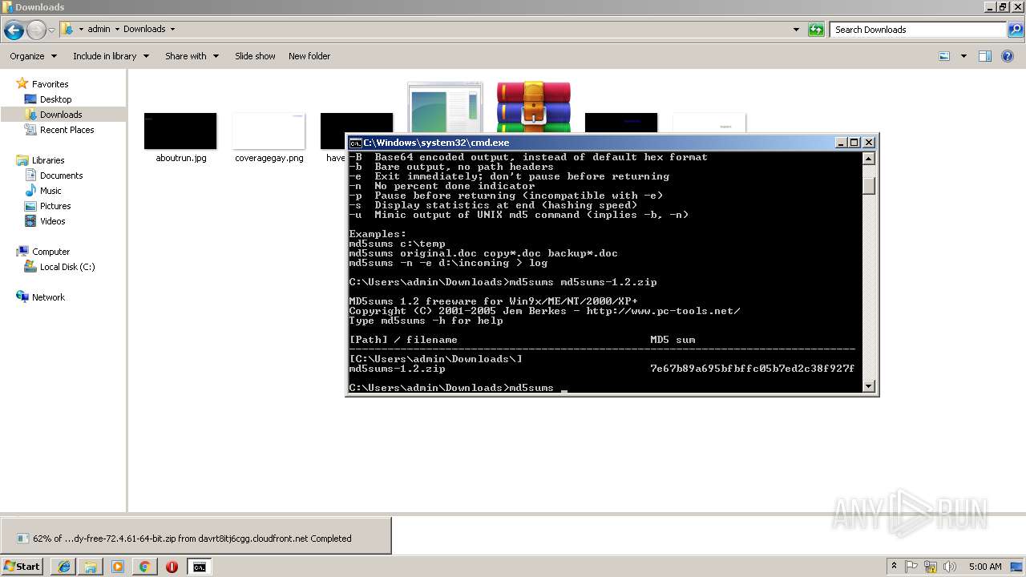
Task: Select Recent Places in the navigation pane
Action: coord(59,130)
